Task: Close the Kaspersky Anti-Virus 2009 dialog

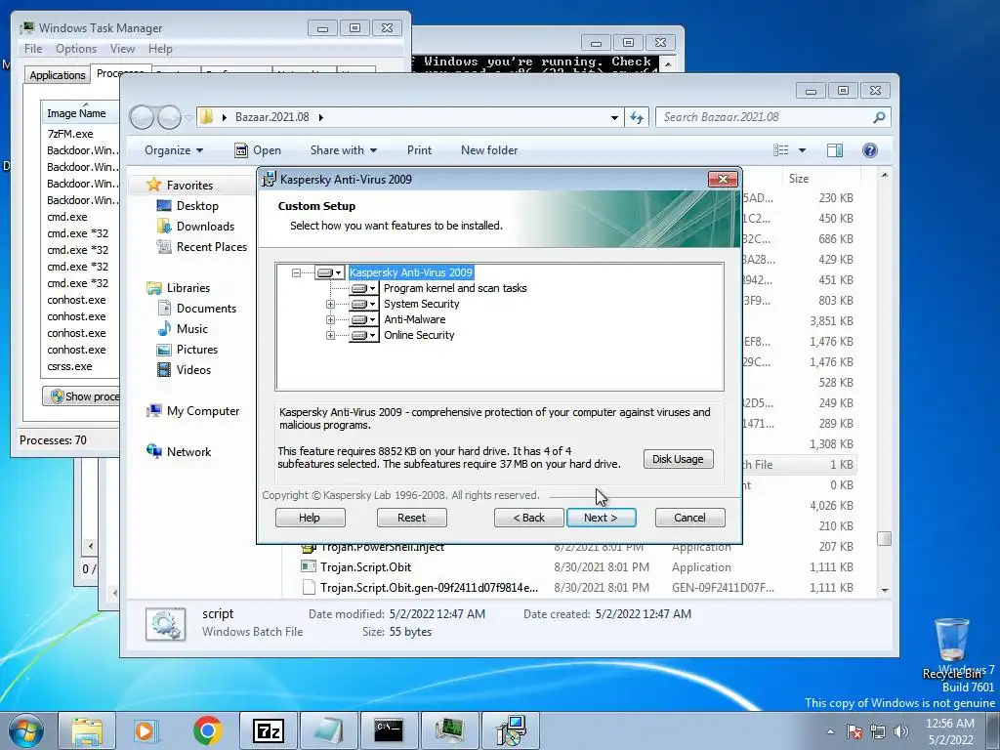Action: pos(723,180)
